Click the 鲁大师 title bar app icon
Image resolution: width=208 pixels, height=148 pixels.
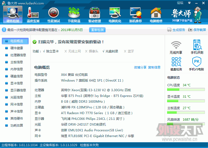click(4, 3)
